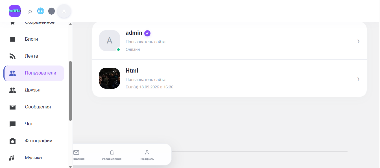Click the camera icon for Фотографии
380x168 pixels.
point(12,141)
